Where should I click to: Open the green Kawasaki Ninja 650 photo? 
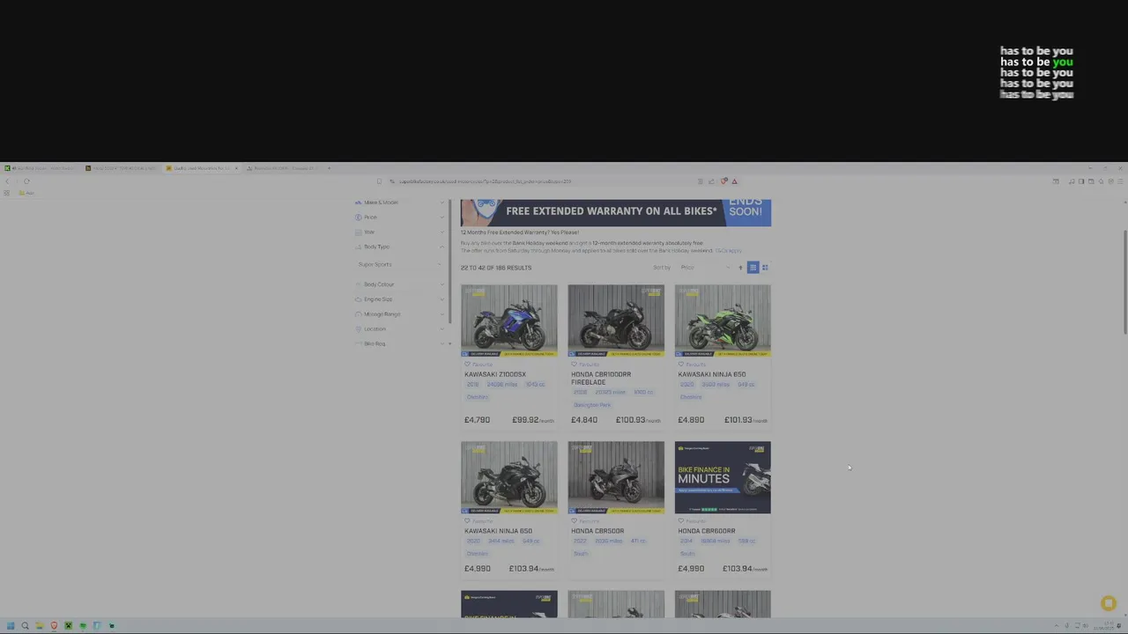723,321
